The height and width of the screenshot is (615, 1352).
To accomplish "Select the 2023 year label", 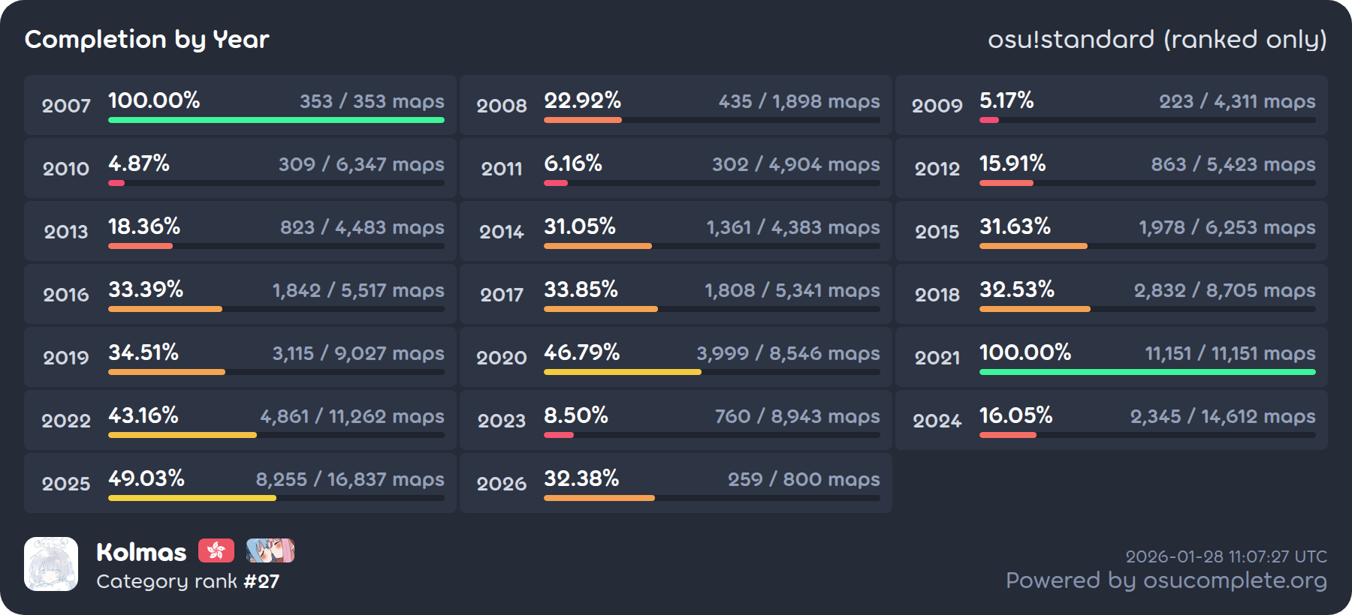I will pos(502,421).
